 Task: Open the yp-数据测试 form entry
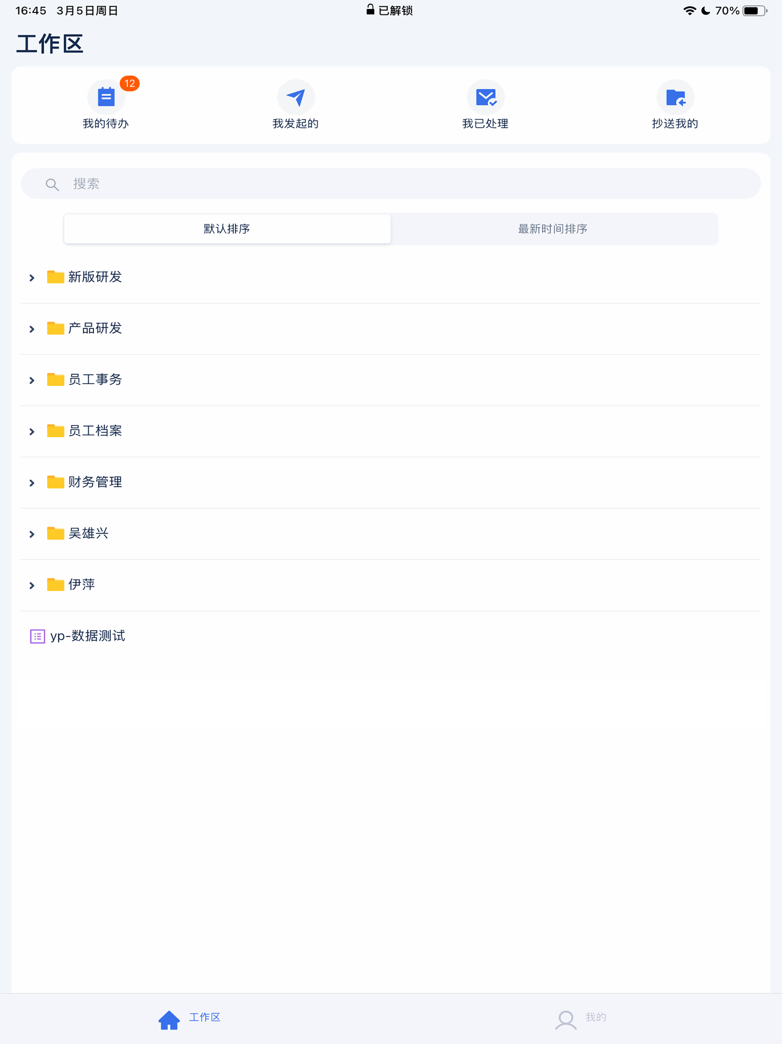pyautogui.click(x=88, y=636)
